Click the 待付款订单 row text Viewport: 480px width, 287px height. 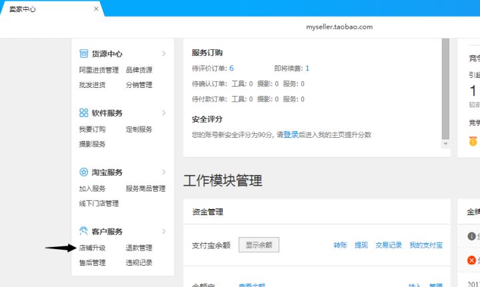pos(248,99)
